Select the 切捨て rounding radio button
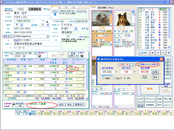This screenshot has width=174, height=130. point(103,78)
